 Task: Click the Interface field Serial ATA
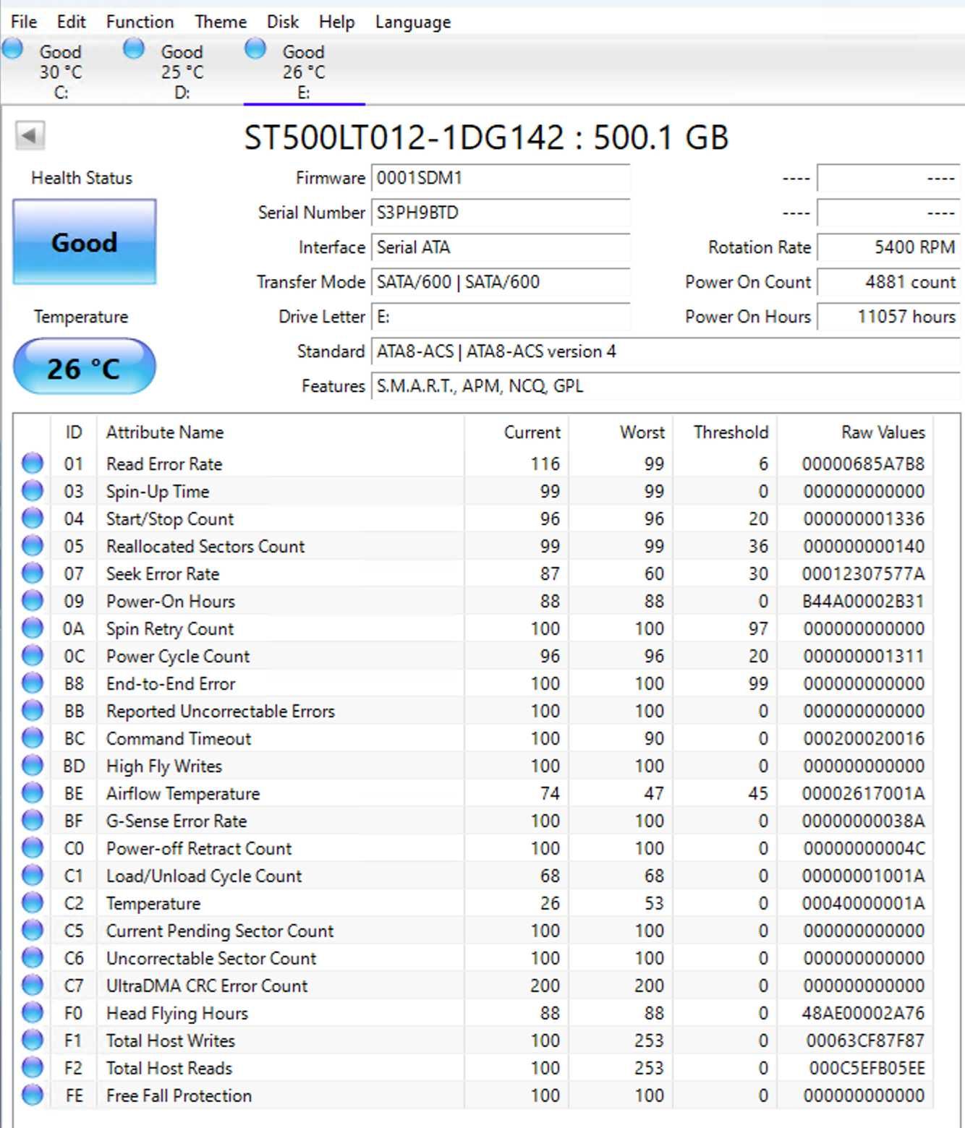coord(500,247)
